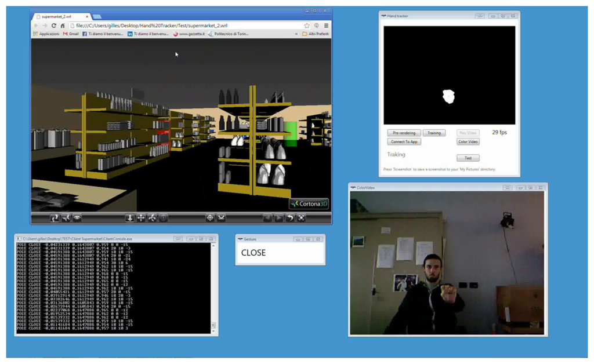This screenshot has height=364, width=594.
Task: Click the Color Video button
Action: 468,142
